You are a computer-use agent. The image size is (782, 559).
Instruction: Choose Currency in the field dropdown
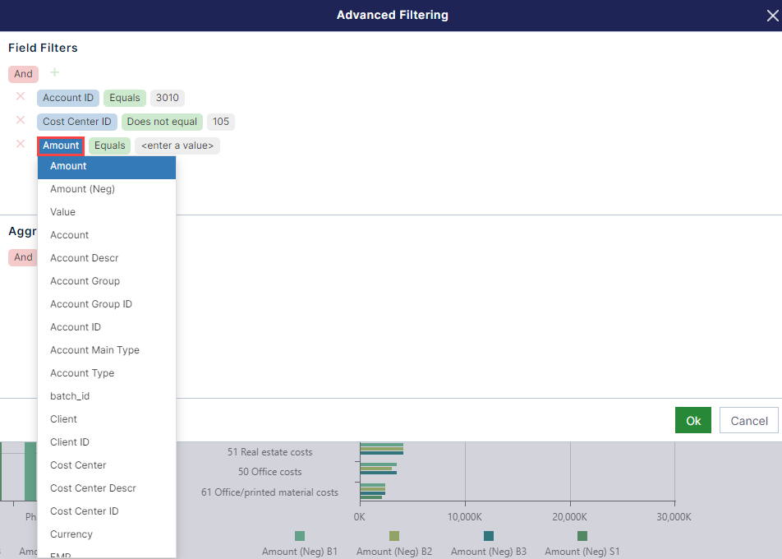[x=71, y=534]
